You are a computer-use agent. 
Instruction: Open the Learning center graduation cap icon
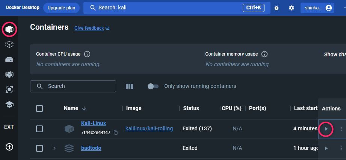tap(9, 105)
